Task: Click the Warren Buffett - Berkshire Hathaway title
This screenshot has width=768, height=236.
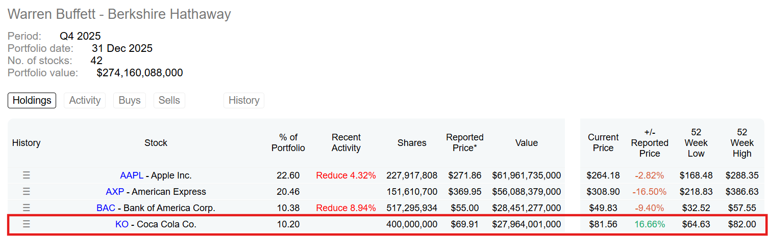Action: coord(119,14)
